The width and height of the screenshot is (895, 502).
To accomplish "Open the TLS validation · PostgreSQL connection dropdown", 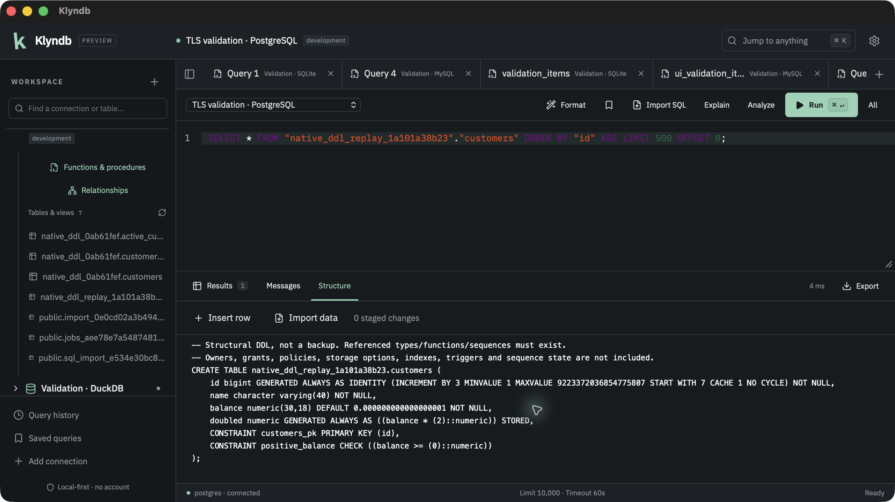I will tap(273, 105).
